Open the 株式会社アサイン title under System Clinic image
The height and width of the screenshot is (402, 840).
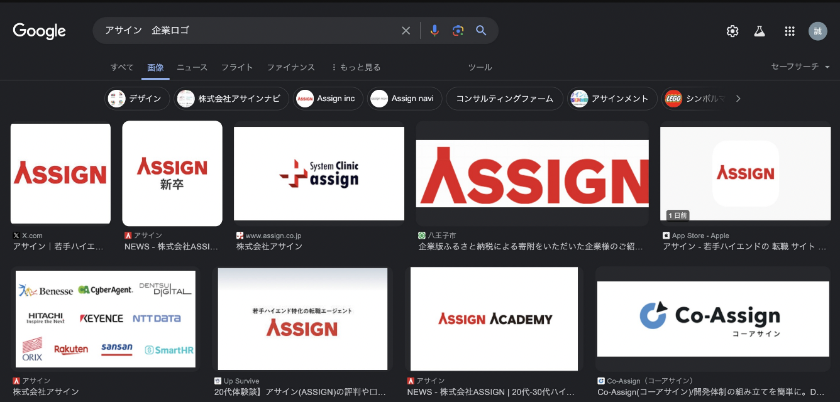click(x=269, y=247)
